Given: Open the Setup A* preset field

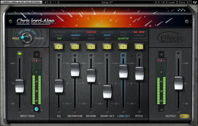Looking at the screenshot, I should (107, 2).
